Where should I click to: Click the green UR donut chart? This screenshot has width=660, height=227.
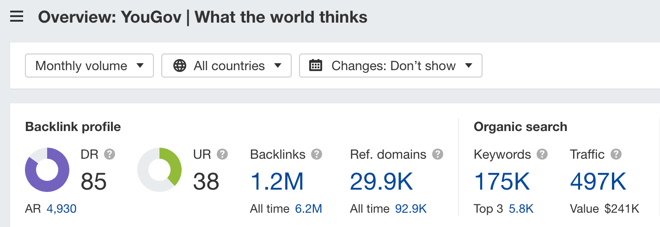160,170
